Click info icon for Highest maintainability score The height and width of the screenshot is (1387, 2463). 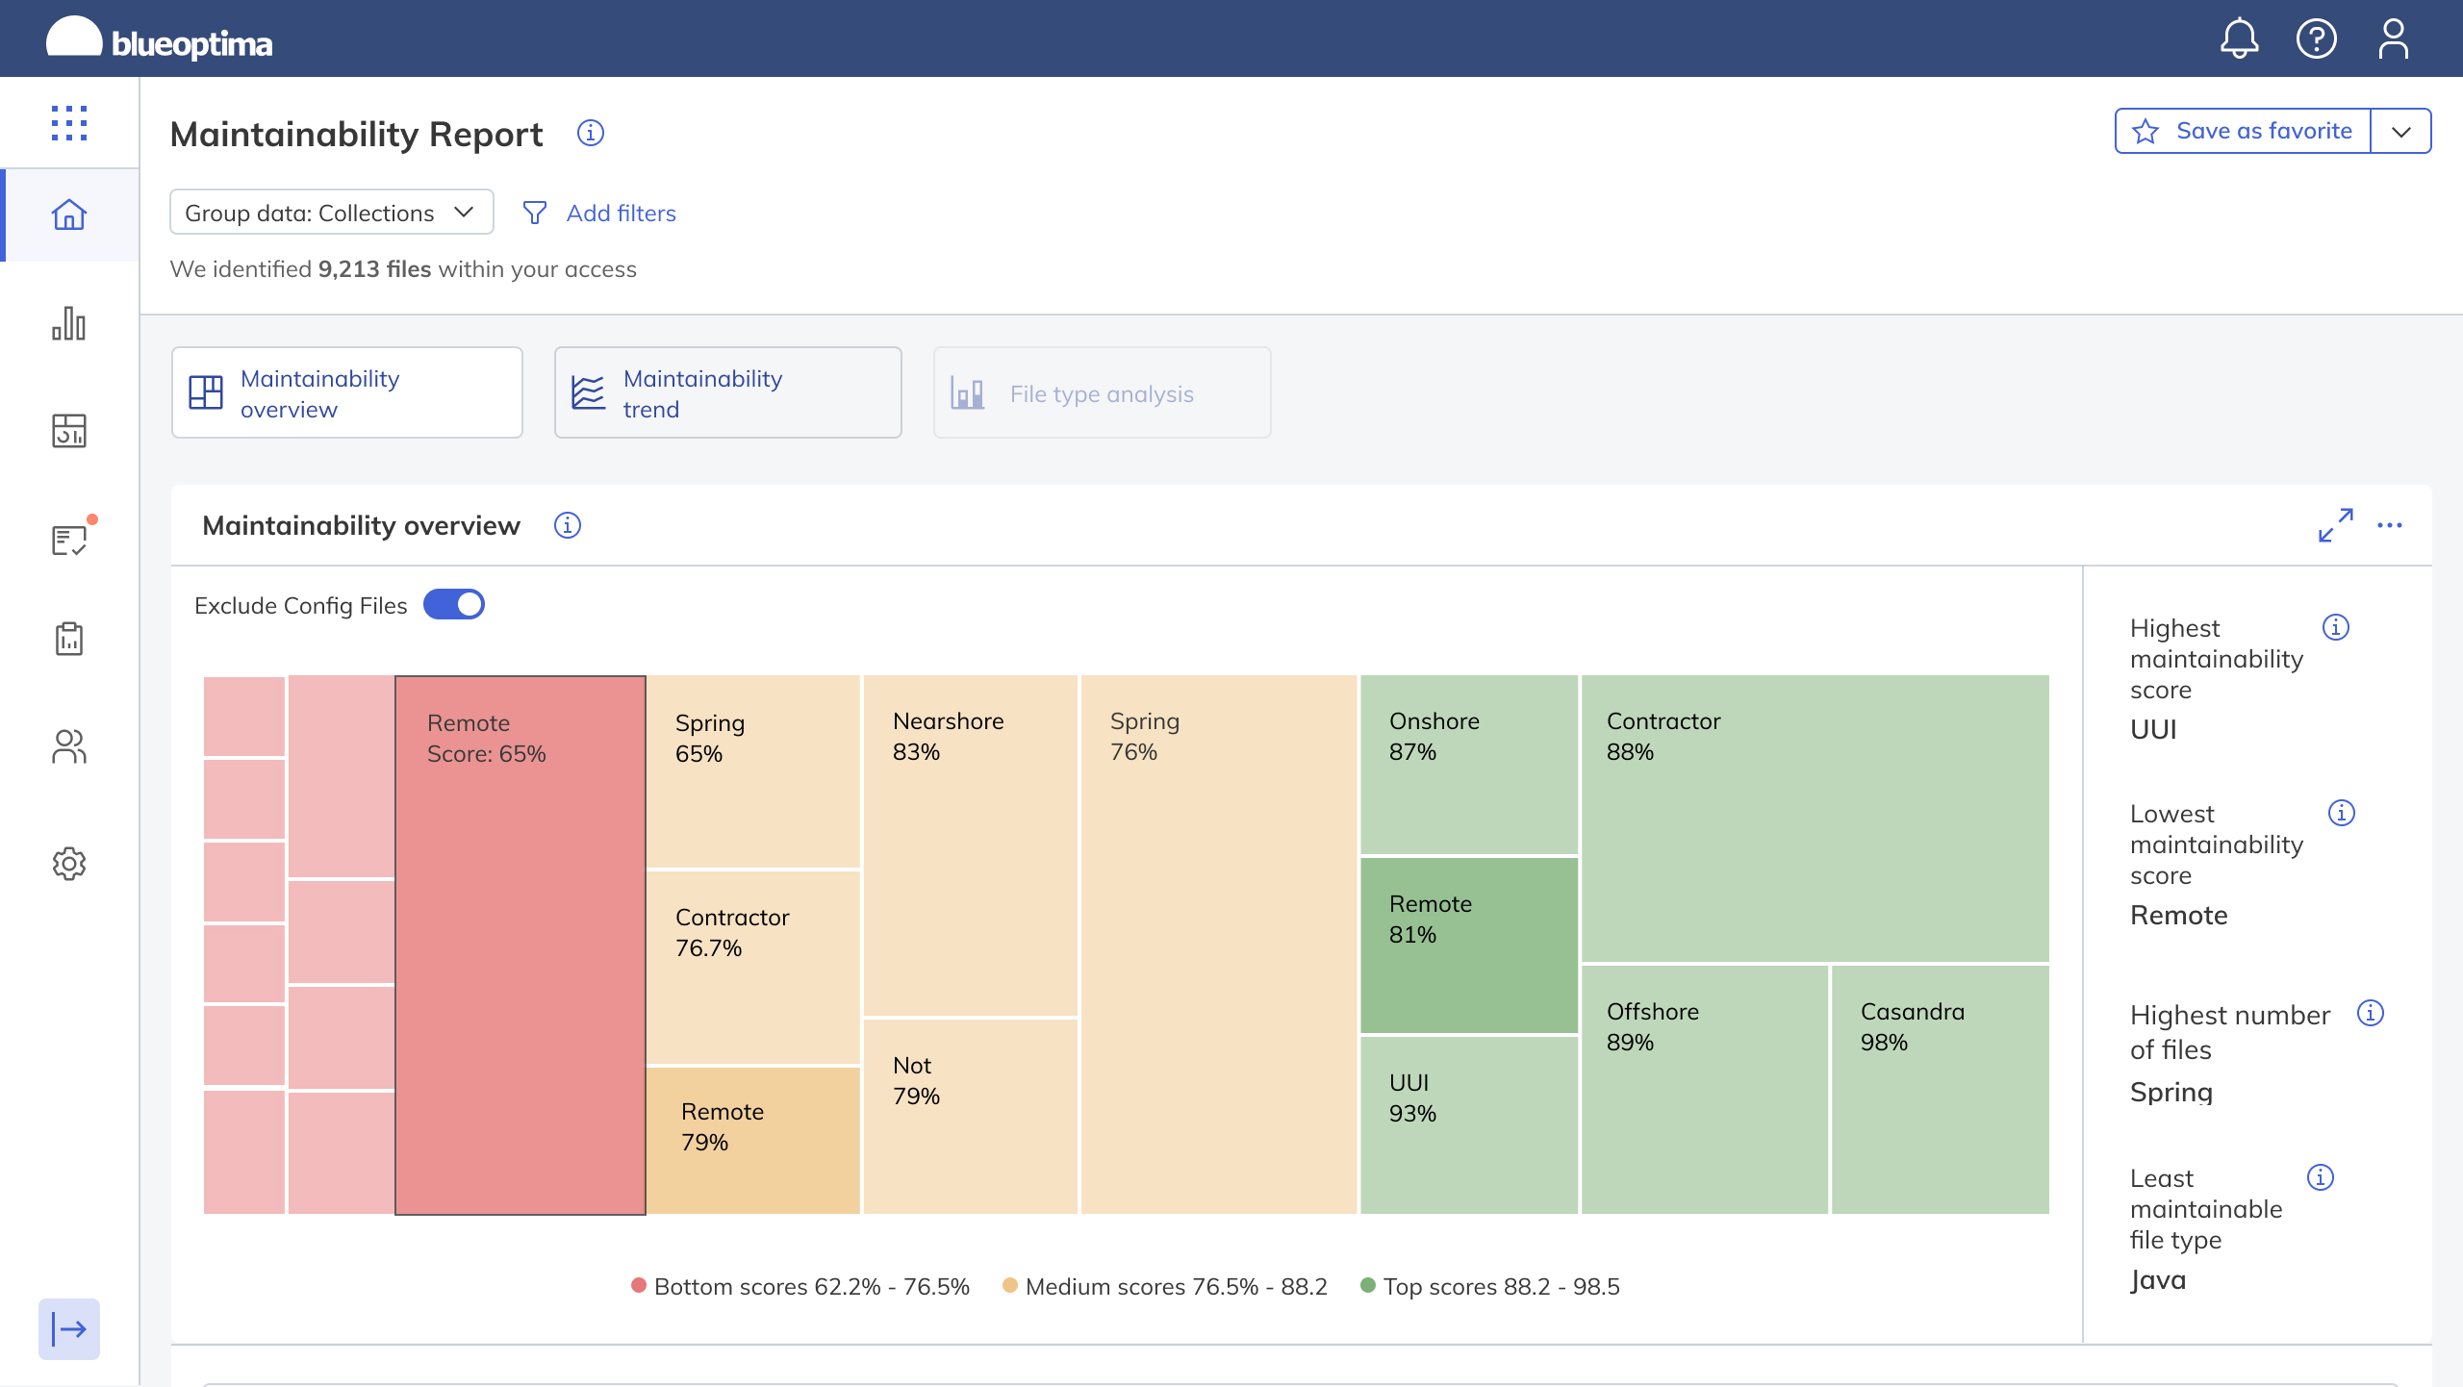2336,627
